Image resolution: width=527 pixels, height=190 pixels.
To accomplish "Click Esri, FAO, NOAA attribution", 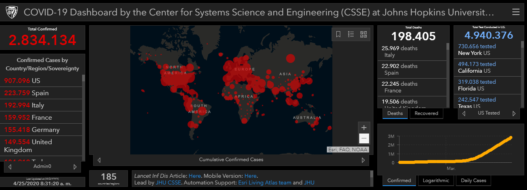I will (x=348, y=149).
